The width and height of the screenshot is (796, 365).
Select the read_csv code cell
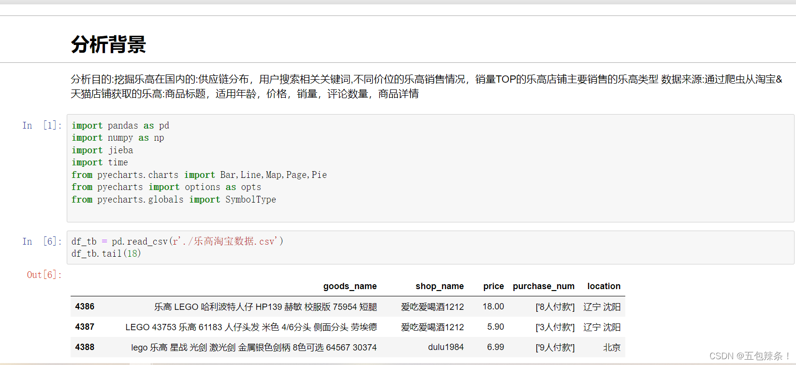tap(430, 248)
